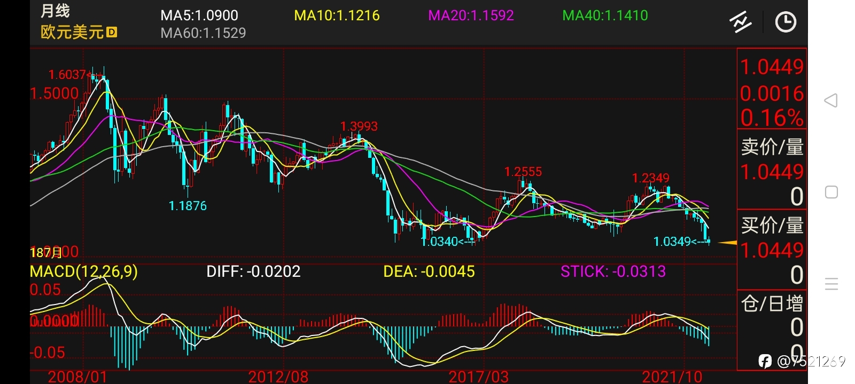
Task: Tap the -0.05 MACD axis label
Action: (48, 353)
